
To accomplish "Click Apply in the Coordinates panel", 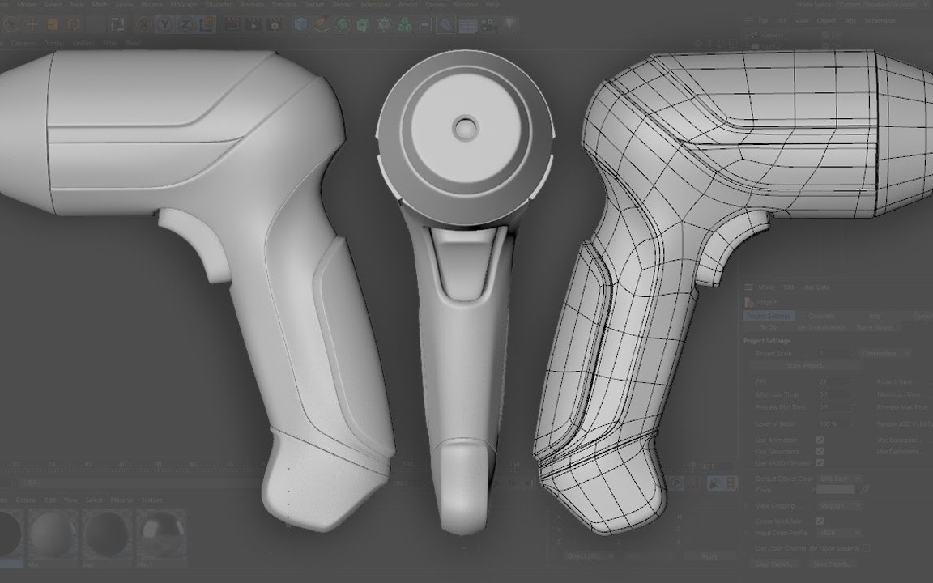I will click(709, 556).
